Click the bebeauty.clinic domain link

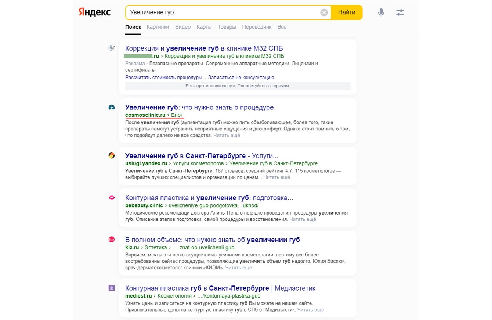[144, 205]
